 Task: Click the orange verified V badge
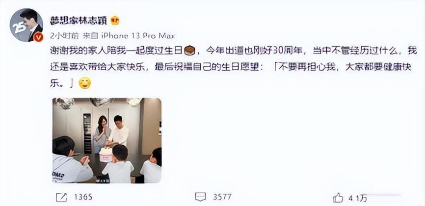coord(38,37)
